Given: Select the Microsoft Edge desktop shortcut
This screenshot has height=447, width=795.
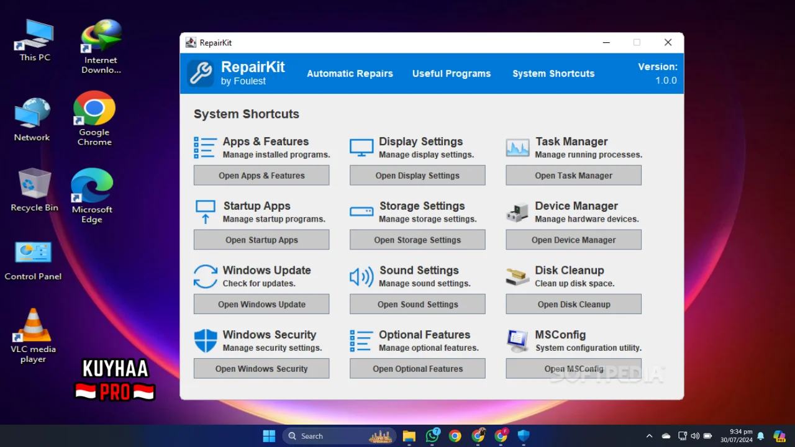Looking at the screenshot, I should (92, 196).
